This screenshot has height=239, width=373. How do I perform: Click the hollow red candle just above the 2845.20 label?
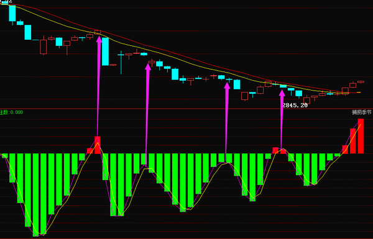(x=306, y=101)
